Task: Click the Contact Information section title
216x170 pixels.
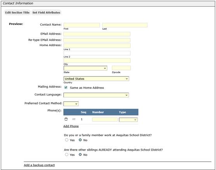Action: pyautogui.click(x=18, y=3)
